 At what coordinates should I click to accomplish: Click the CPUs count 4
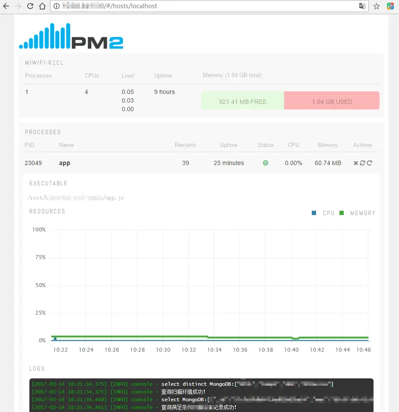click(86, 92)
